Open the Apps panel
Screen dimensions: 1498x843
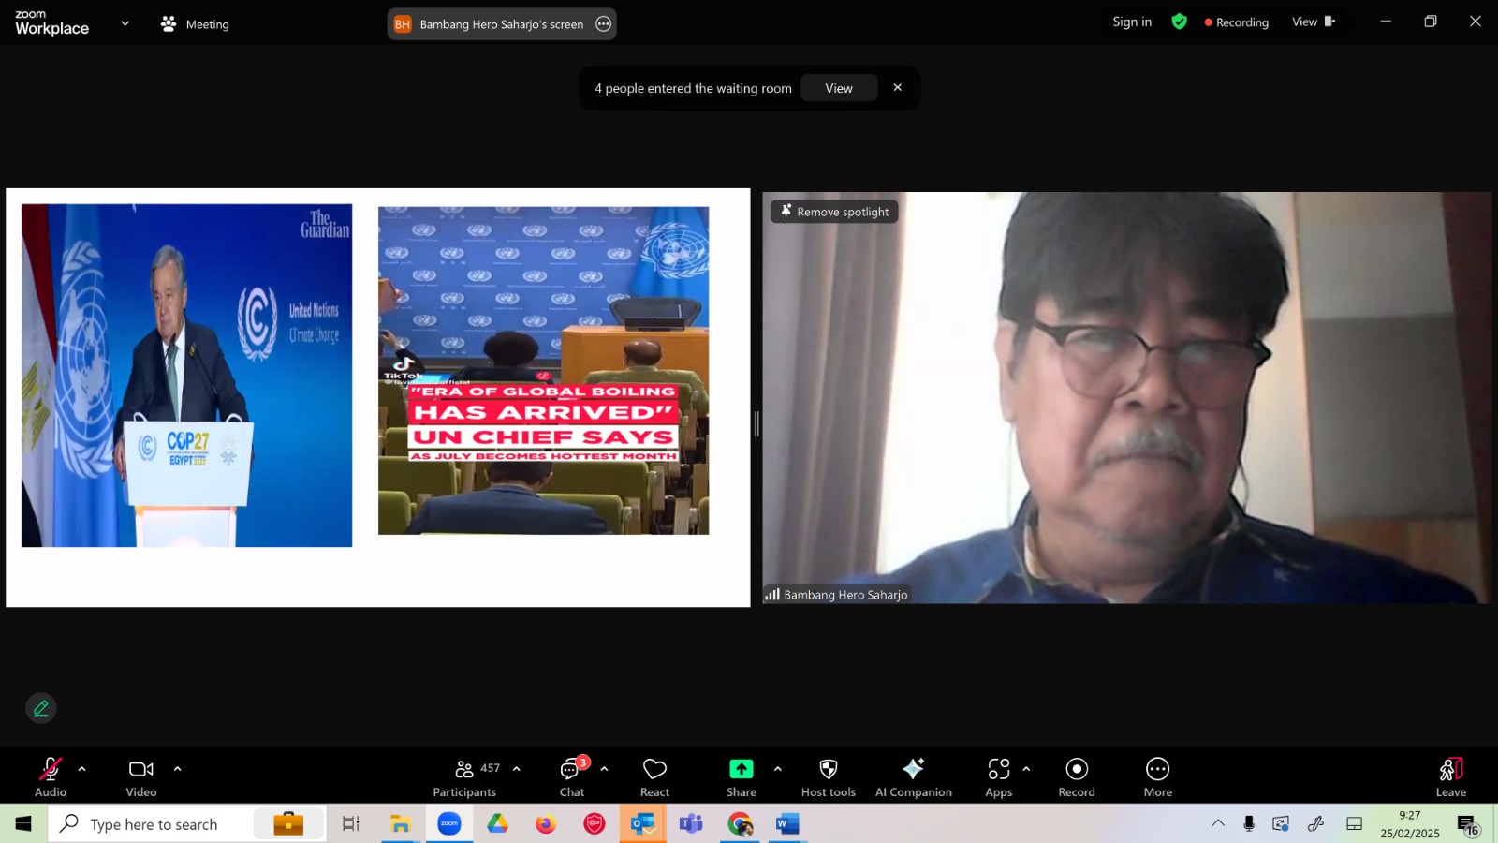(x=999, y=777)
